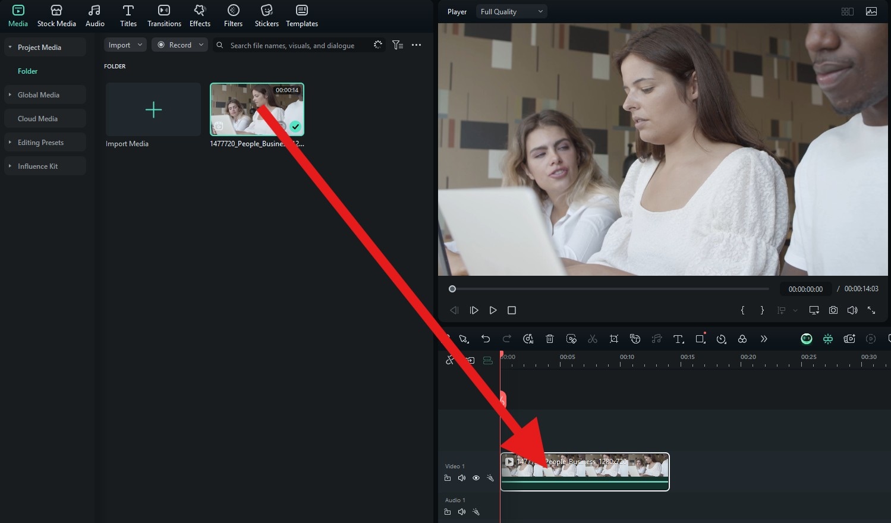Hide the Video 1 track with eye icon
The height and width of the screenshot is (523, 891).
(x=476, y=478)
